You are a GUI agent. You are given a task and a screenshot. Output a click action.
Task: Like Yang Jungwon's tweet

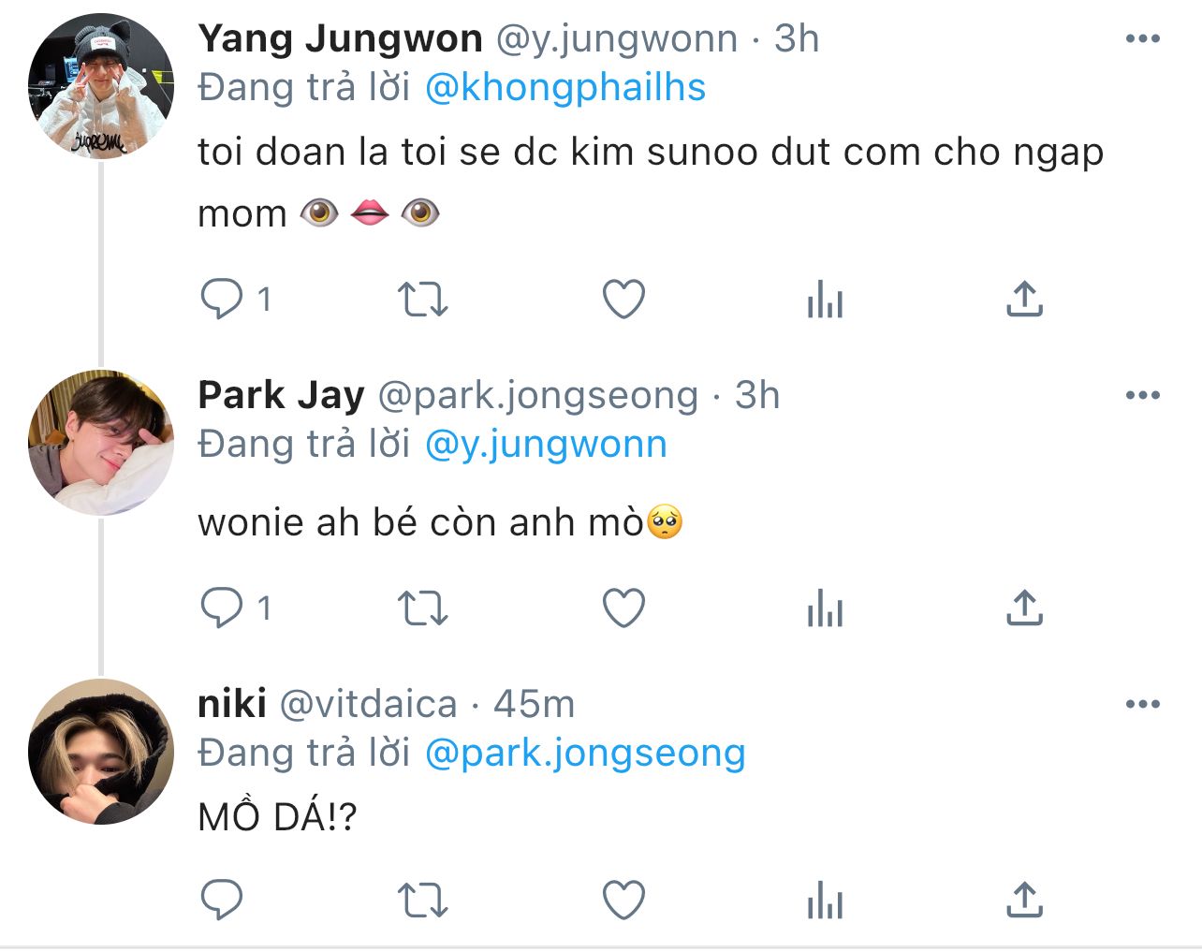[623, 300]
